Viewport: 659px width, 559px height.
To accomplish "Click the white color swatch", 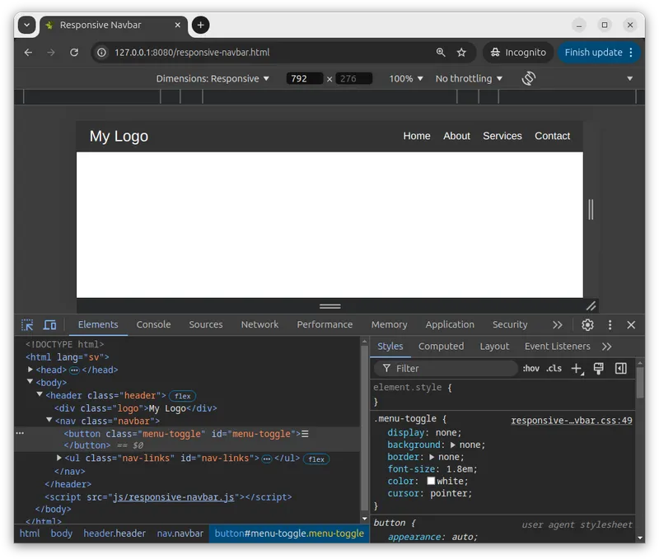I will [x=431, y=481].
